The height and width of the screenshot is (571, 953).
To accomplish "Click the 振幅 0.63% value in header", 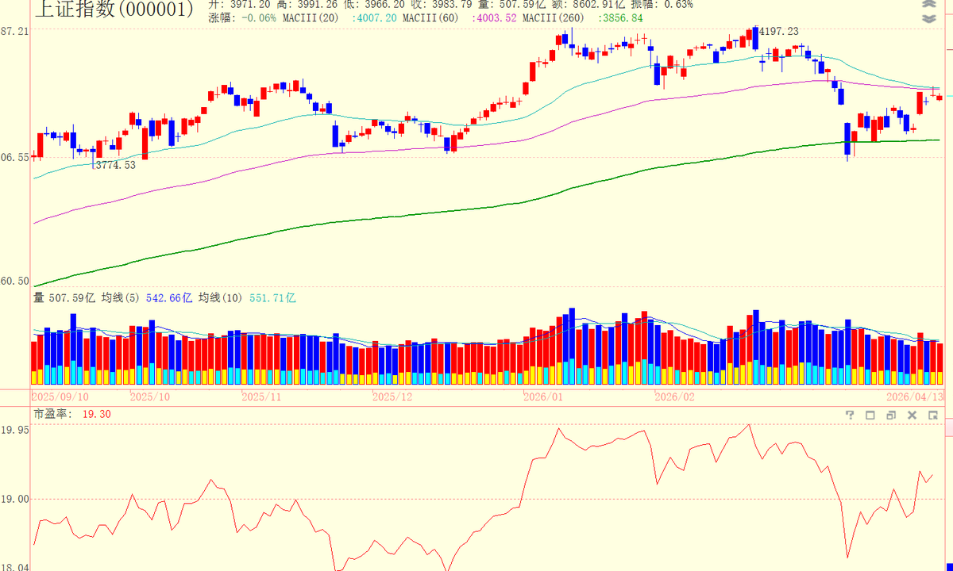I will tap(662, 4).
